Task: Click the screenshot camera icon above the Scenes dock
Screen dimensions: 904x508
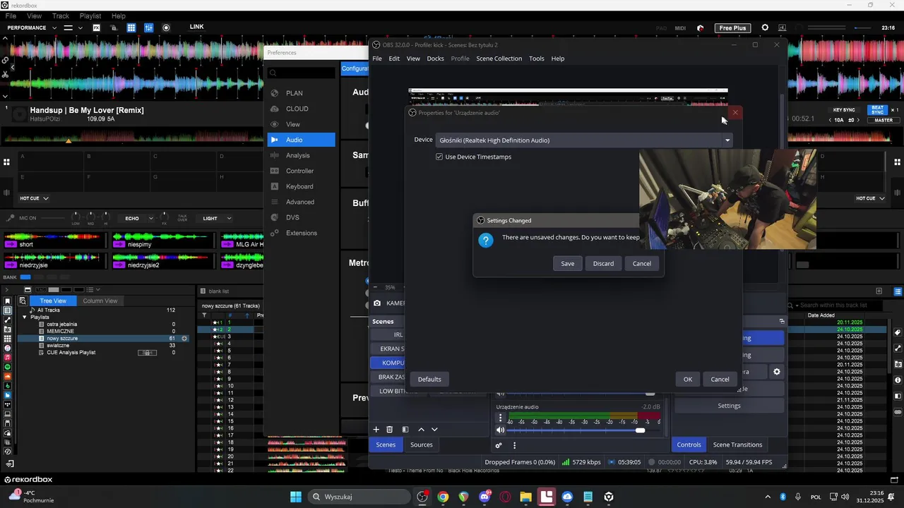Action: coord(377,303)
